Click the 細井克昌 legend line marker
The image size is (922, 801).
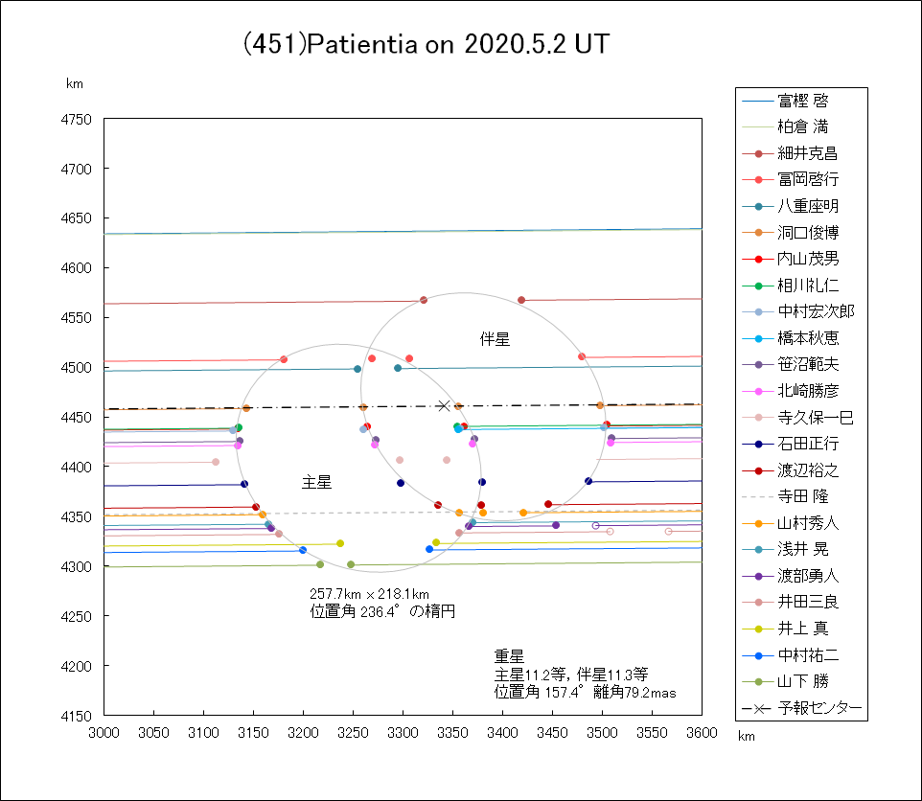click(x=758, y=153)
